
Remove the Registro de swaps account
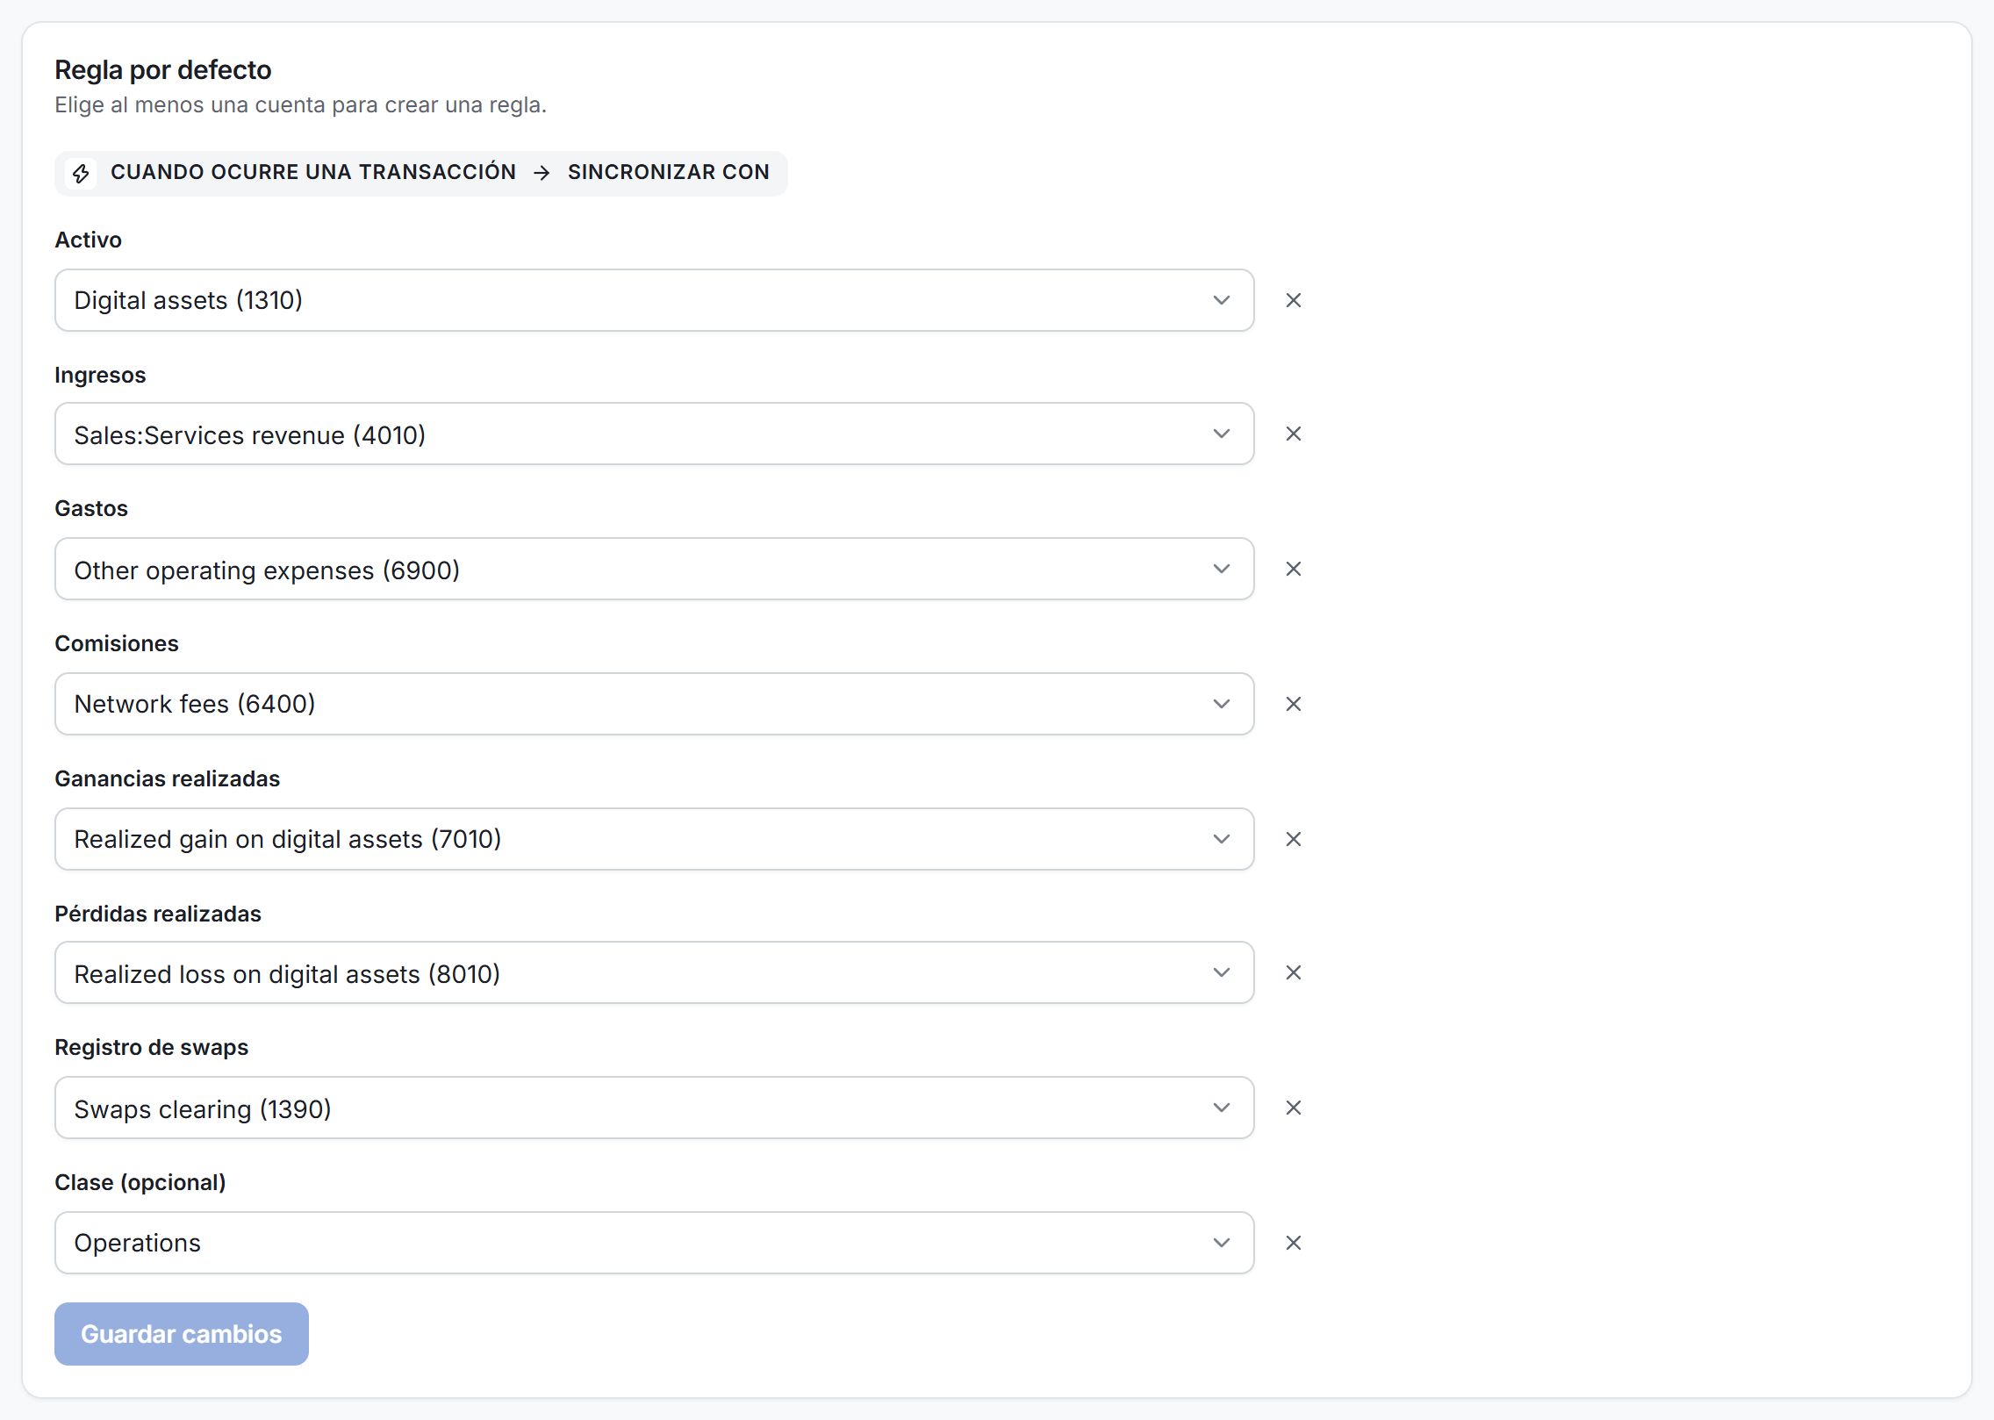(x=1293, y=1108)
